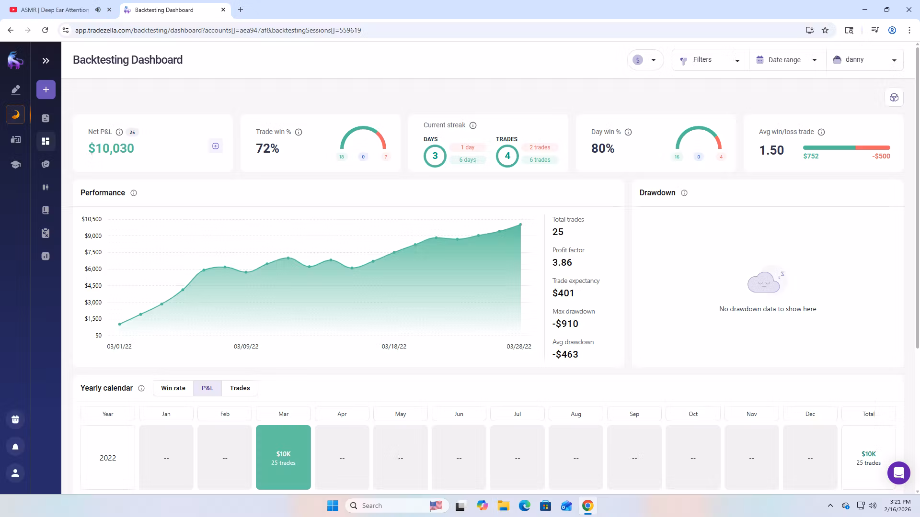Open the Chrome three-dot menu

[x=909, y=30]
